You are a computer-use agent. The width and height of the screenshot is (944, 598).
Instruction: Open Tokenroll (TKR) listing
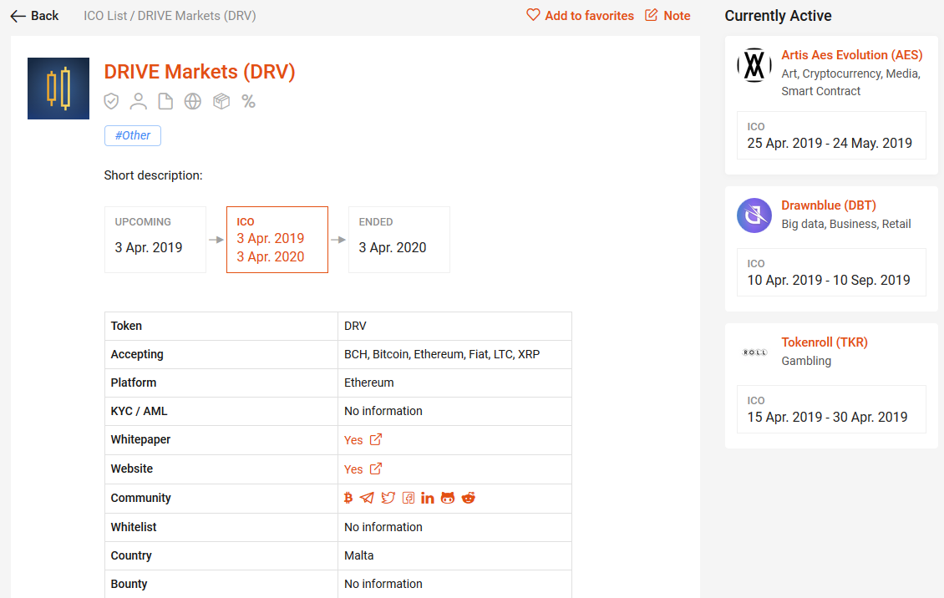(825, 342)
